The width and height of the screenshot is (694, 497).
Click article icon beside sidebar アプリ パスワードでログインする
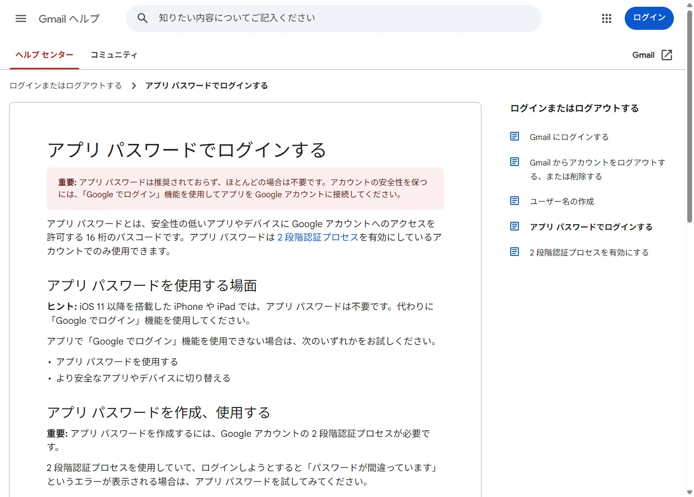coord(515,226)
